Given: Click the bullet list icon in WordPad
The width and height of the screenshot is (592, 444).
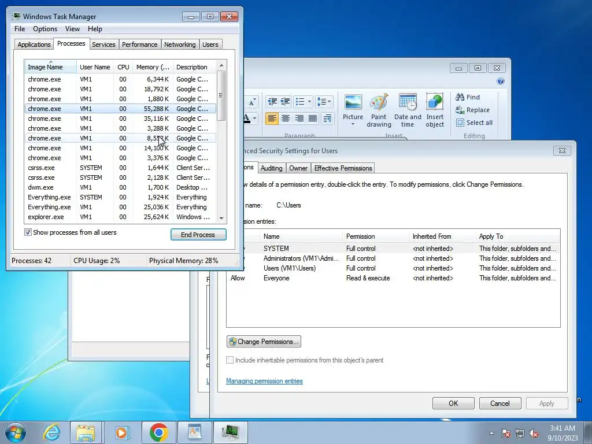Looking at the screenshot, I should point(300,102).
